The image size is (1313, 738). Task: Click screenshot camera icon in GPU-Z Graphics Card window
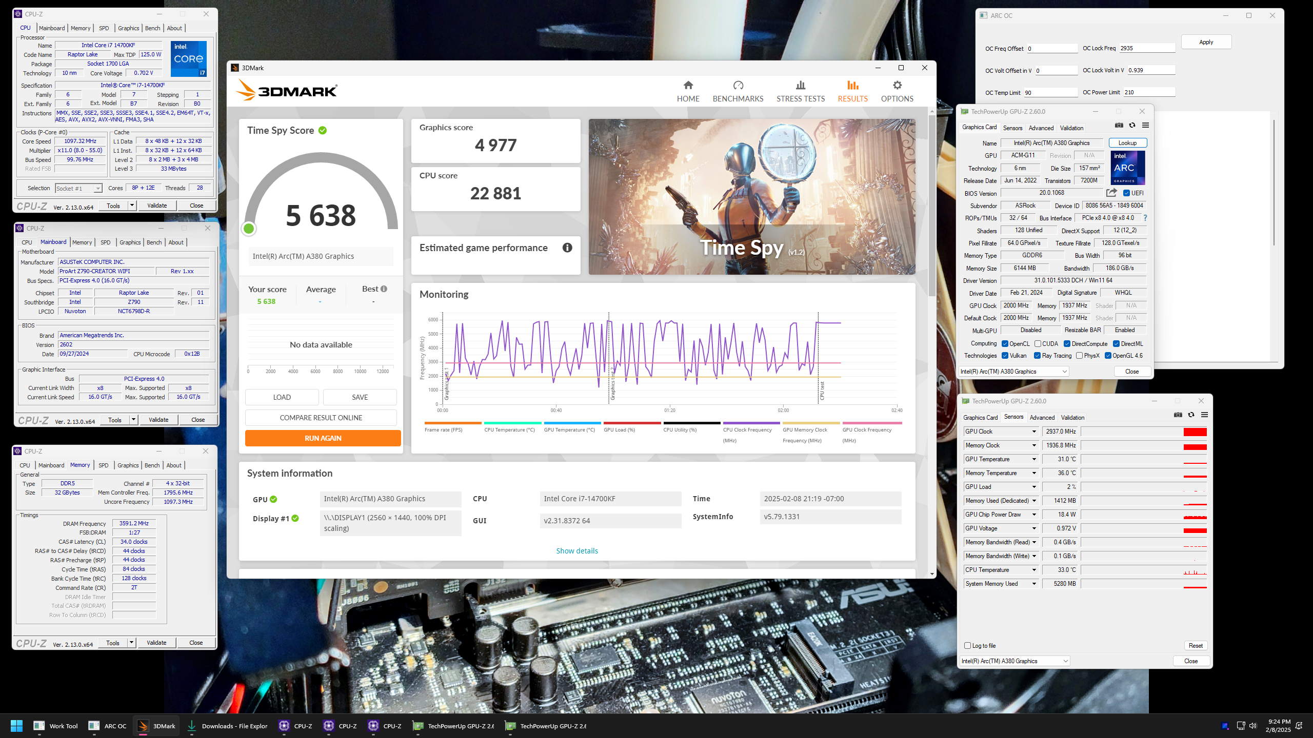tap(1119, 126)
